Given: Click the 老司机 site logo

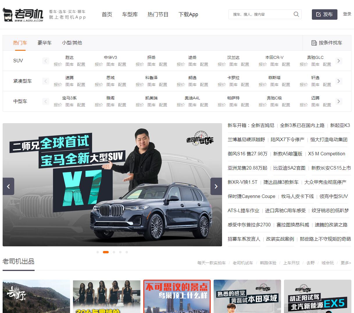Looking at the screenshot, I should [x=23, y=14].
